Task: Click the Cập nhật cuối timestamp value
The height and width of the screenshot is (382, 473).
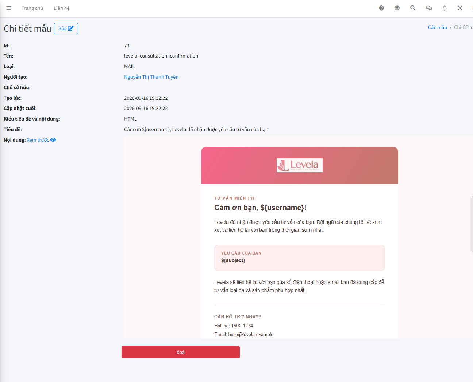Action: tap(146, 108)
